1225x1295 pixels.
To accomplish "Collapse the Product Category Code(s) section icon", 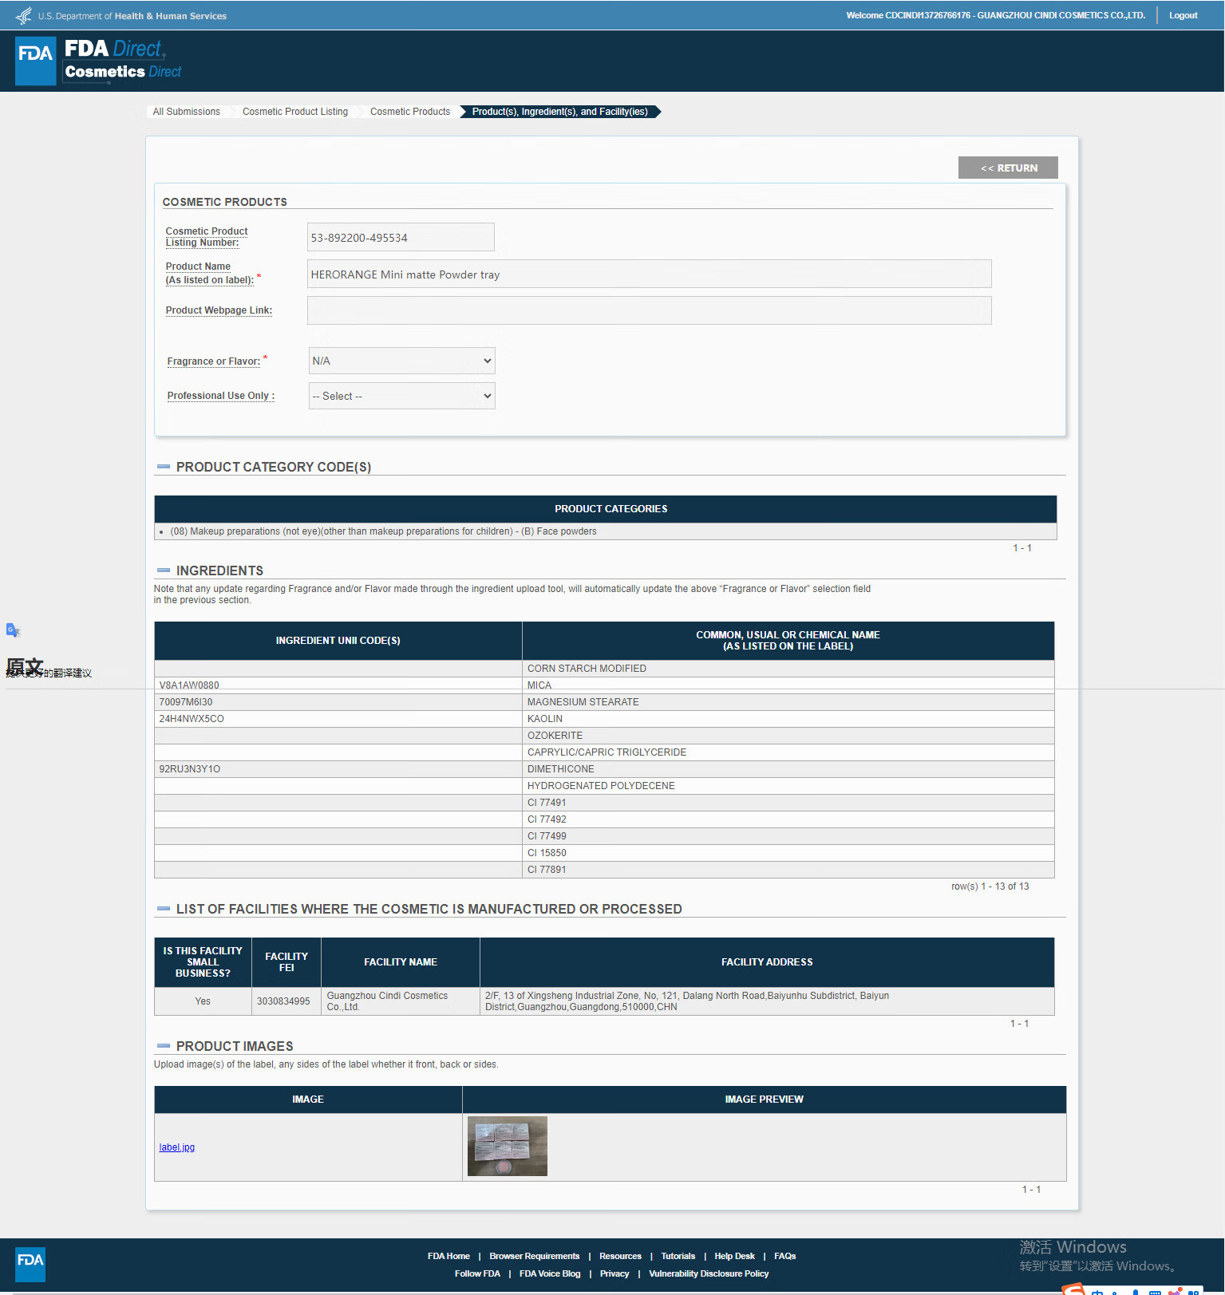I will click(x=164, y=467).
